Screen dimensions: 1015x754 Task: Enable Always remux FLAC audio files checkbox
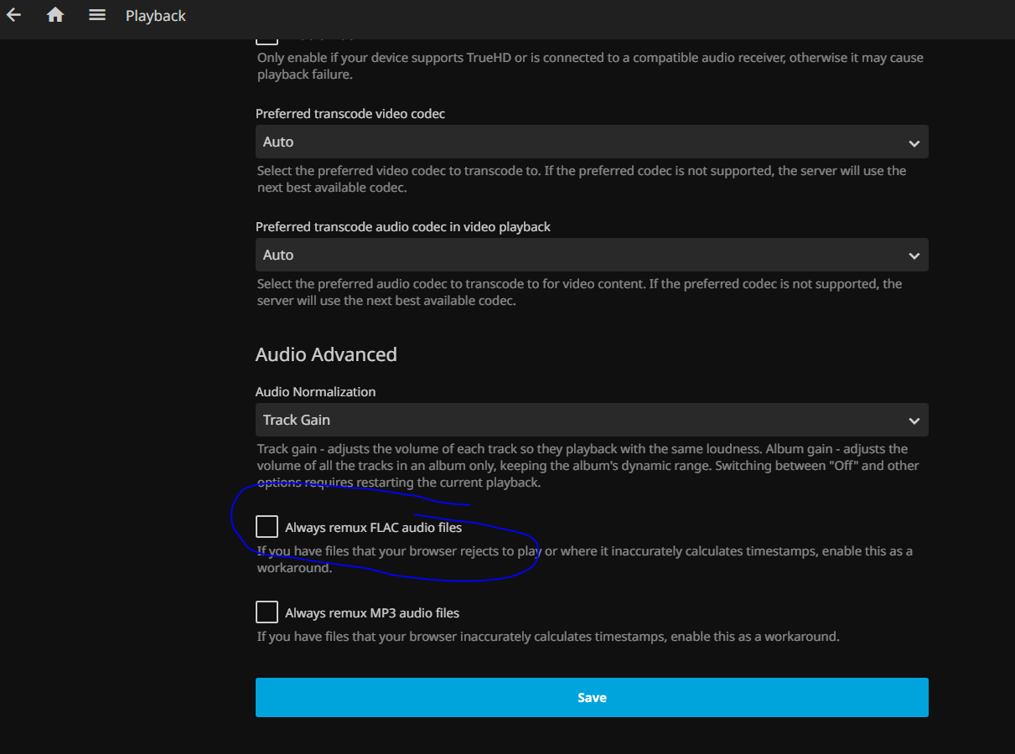[x=267, y=527]
